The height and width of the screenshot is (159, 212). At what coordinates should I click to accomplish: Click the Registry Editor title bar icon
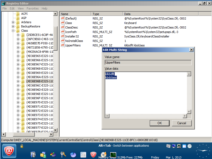point(4,3)
